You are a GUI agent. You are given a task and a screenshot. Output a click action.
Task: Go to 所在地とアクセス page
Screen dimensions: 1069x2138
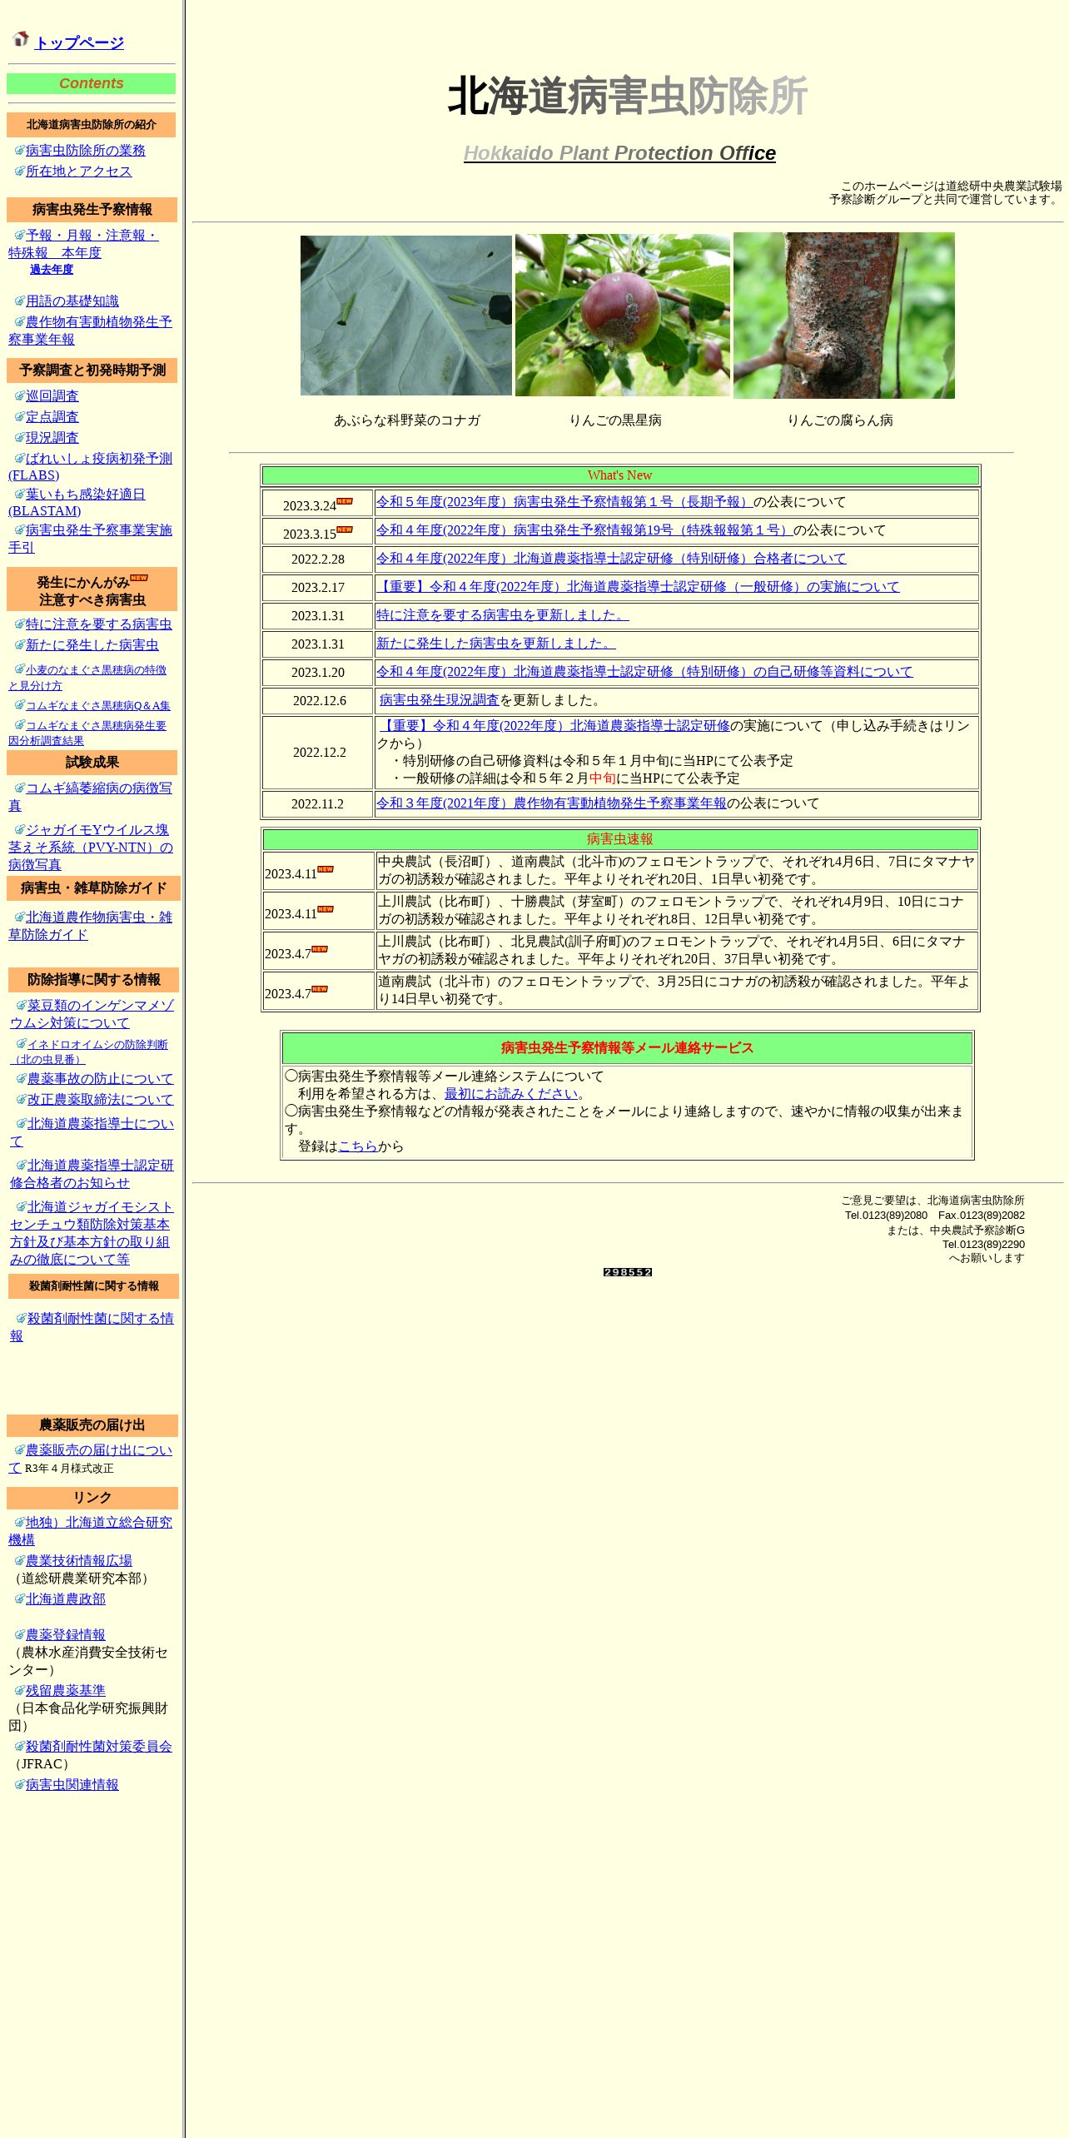click(x=78, y=172)
